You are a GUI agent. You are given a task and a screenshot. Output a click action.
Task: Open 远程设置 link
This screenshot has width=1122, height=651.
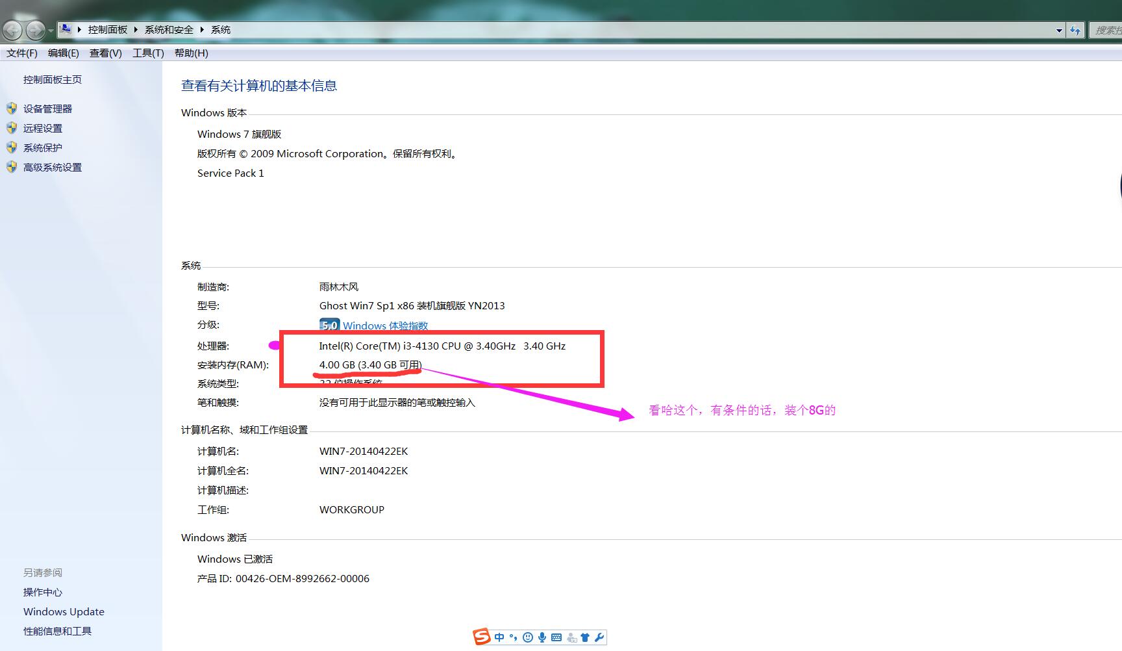pos(43,129)
